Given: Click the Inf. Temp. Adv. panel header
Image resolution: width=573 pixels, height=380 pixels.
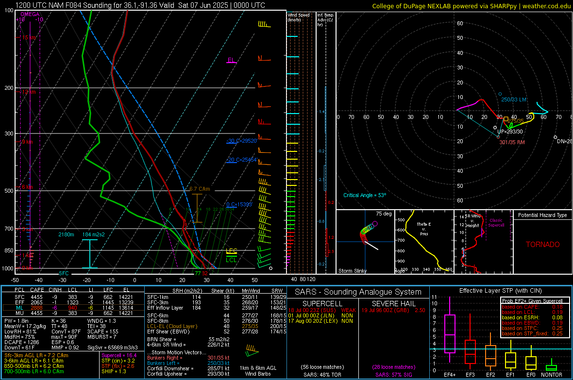Looking at the screenshot, I should point(326,20).
